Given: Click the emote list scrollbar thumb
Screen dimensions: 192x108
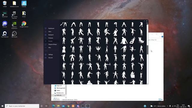Looking at the screenshot, I should click(x=147, y=50).
